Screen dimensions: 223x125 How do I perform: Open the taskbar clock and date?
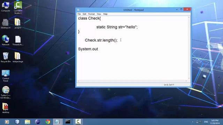[215, 122]
